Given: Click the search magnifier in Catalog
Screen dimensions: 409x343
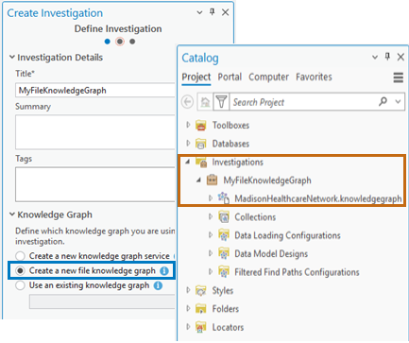Looking at the screenshot, I should pyautogui.click(x=383, y=101).
